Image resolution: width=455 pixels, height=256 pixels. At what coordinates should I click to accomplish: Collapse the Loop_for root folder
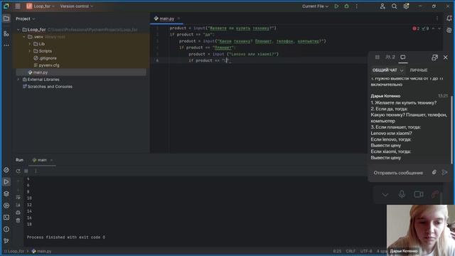pos(18,30)
